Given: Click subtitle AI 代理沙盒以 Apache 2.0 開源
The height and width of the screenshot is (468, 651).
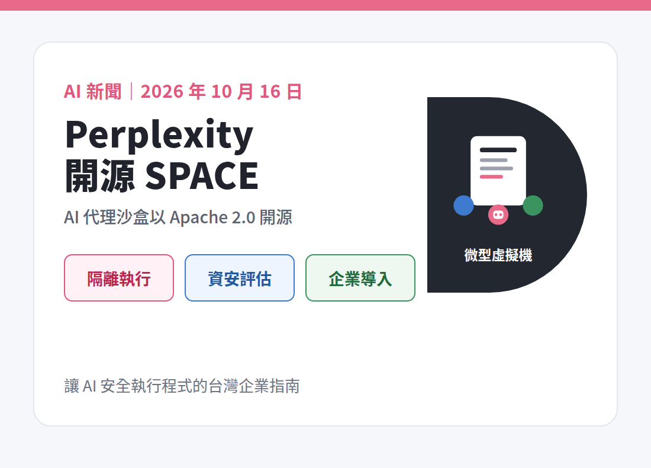Looking at the screenshot, I should [x=178, y=217].
